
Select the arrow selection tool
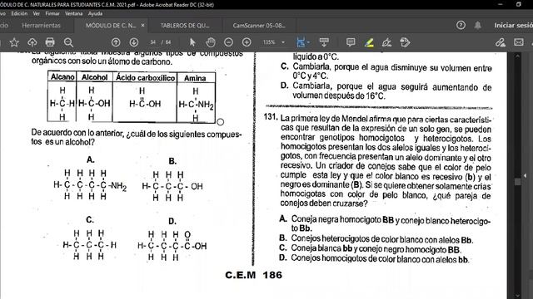pos(192,42)
